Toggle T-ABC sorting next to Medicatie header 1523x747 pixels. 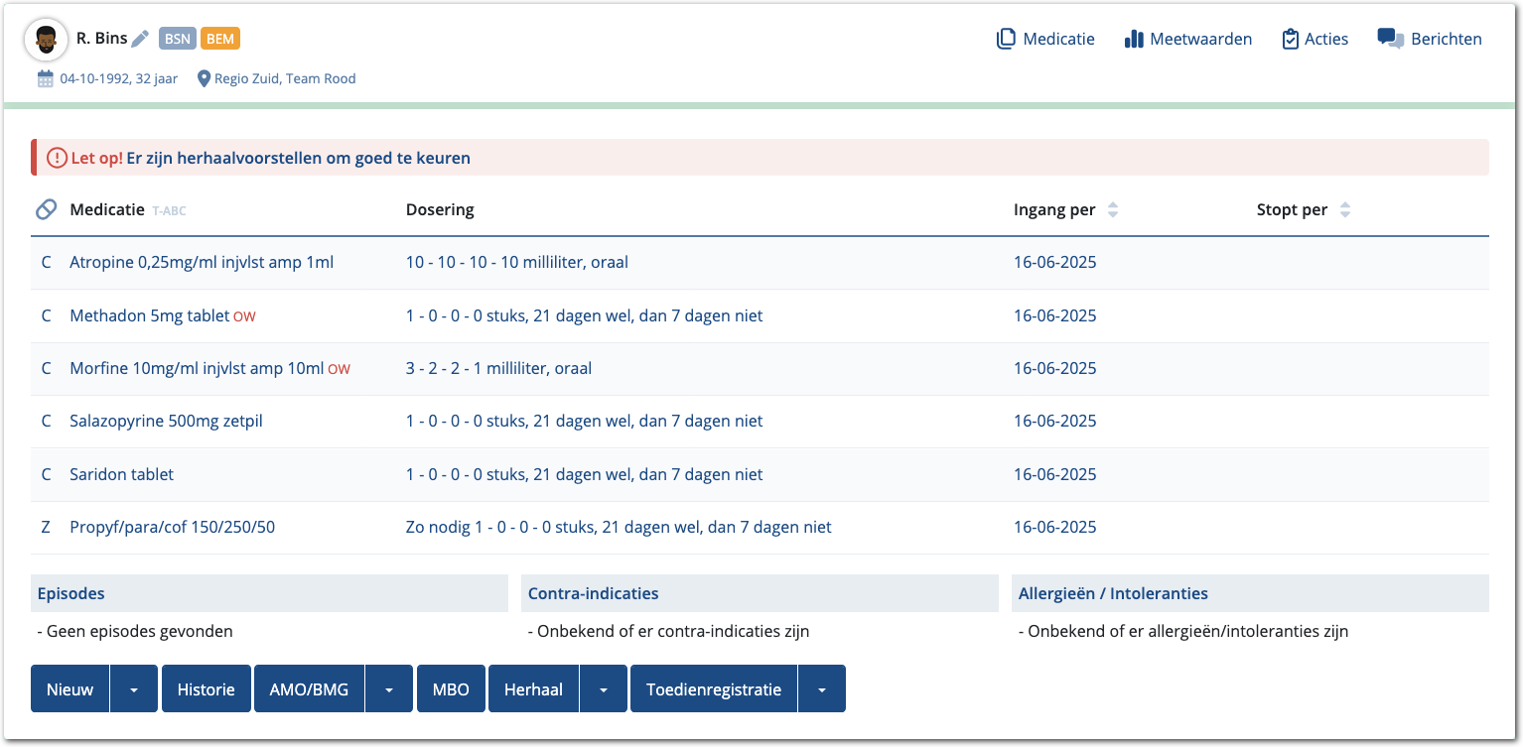click(x=169, y=211)
